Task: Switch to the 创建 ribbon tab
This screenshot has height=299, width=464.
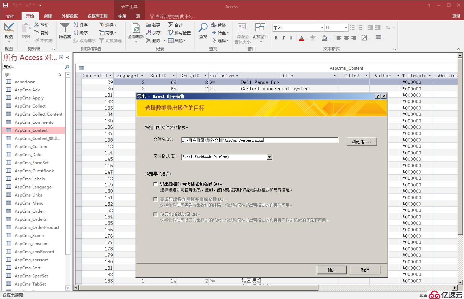Action: coord(48,16)
